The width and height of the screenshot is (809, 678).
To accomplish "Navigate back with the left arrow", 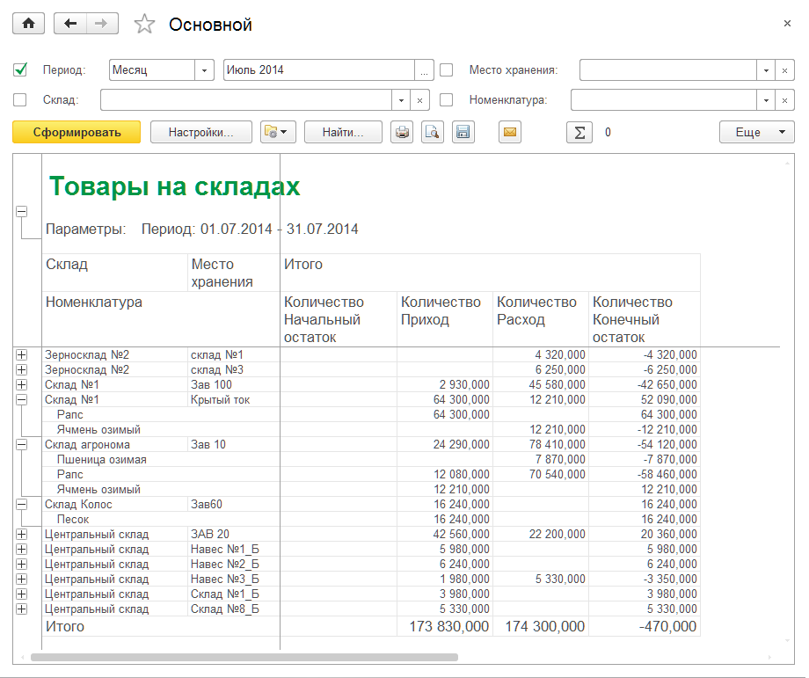I will pos(70,24).
